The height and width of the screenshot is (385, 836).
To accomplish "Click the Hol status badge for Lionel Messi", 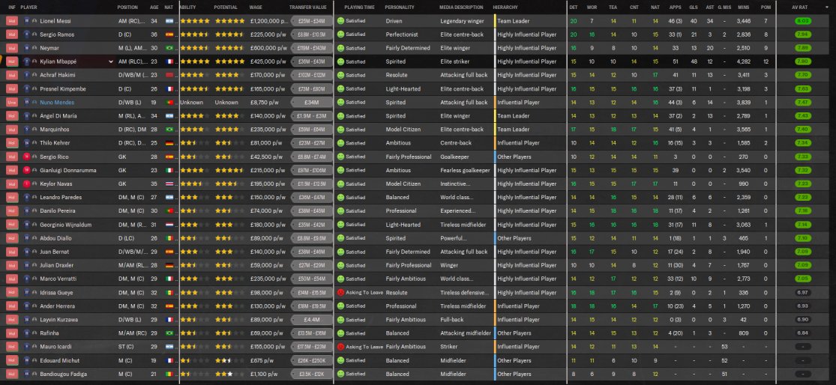I will click(x=12, y=21).
